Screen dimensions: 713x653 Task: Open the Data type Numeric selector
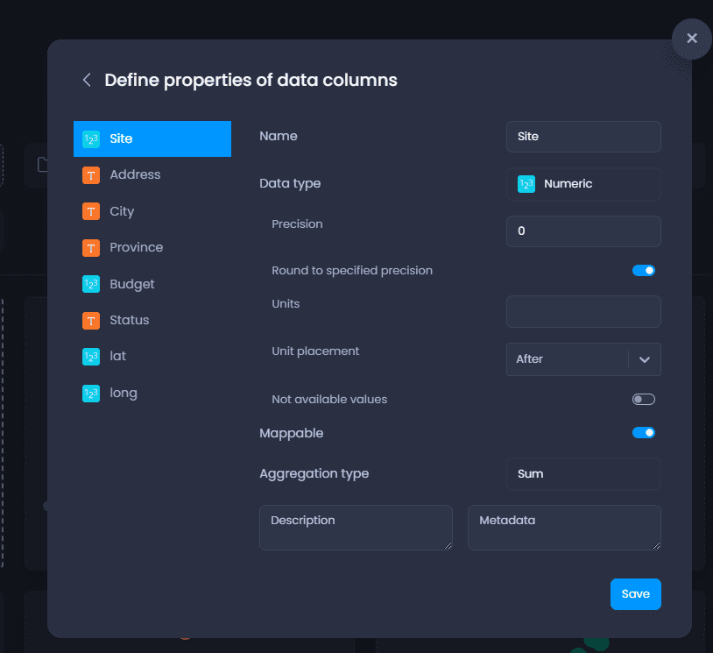coord(583,184)
